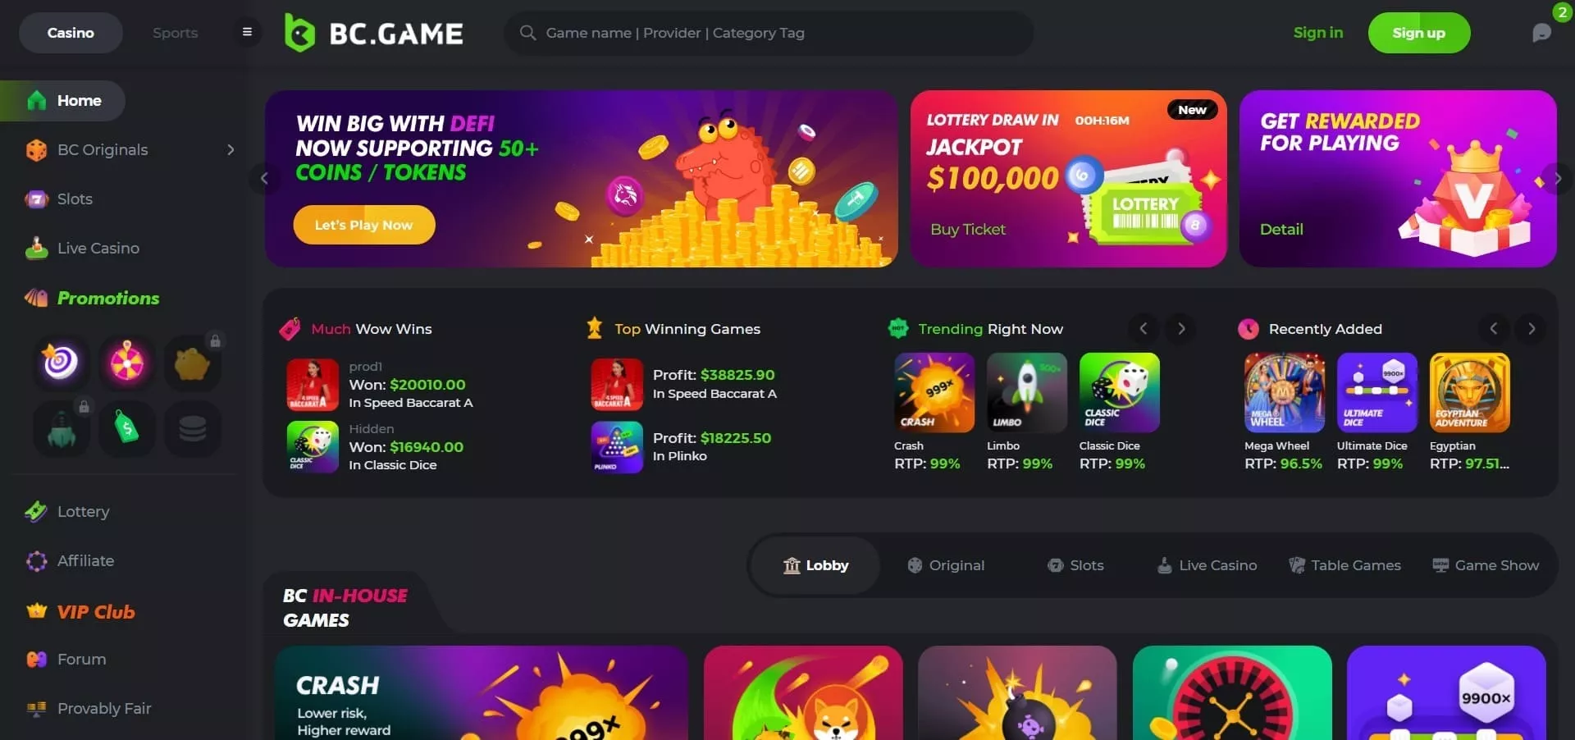The image size is (1575, 740).
Task: Open the pink lucky wheel promotion icon
Action: (x=127, y=363)
